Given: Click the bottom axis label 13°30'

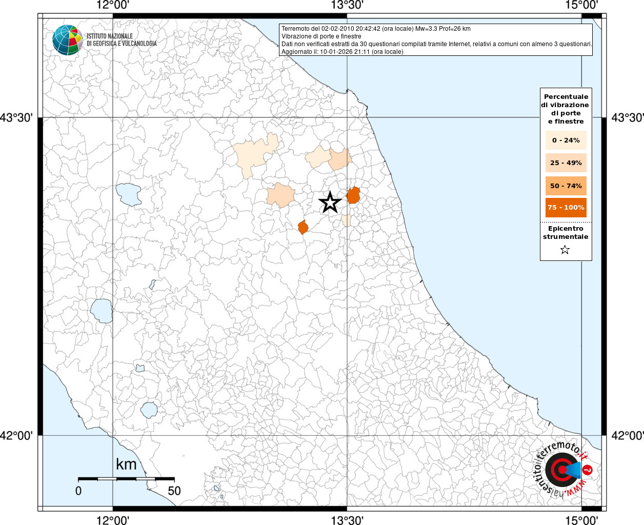Looking at the screenshot, I should coord(347,520).
